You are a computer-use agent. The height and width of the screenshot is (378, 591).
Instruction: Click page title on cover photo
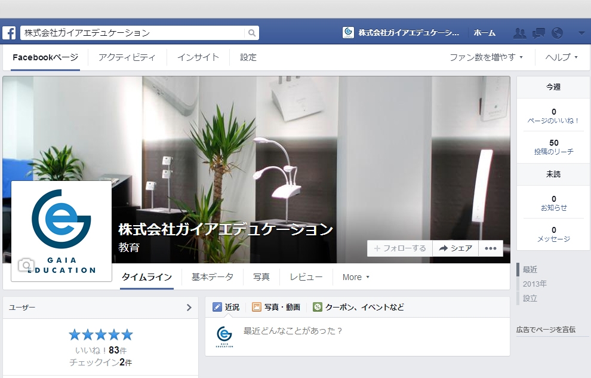[226, 229]
